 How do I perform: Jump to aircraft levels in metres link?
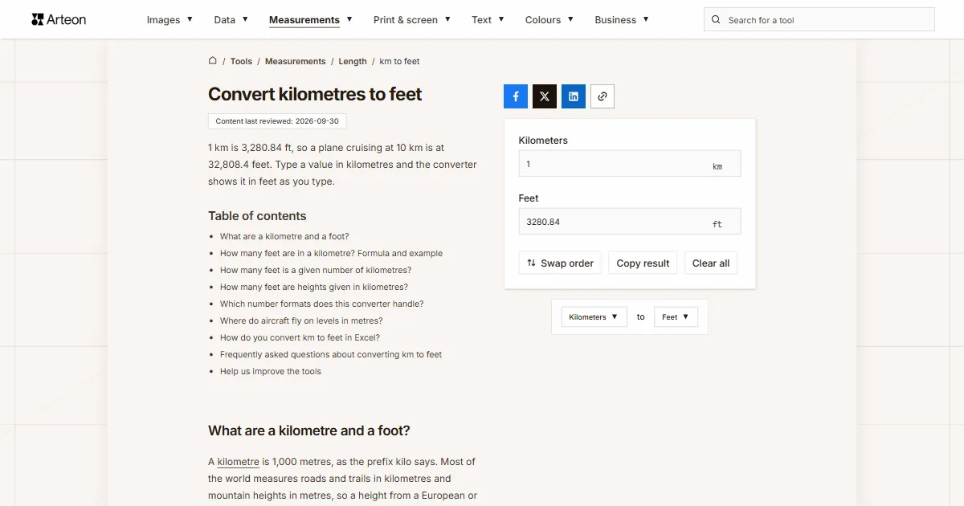pos(301,321)
